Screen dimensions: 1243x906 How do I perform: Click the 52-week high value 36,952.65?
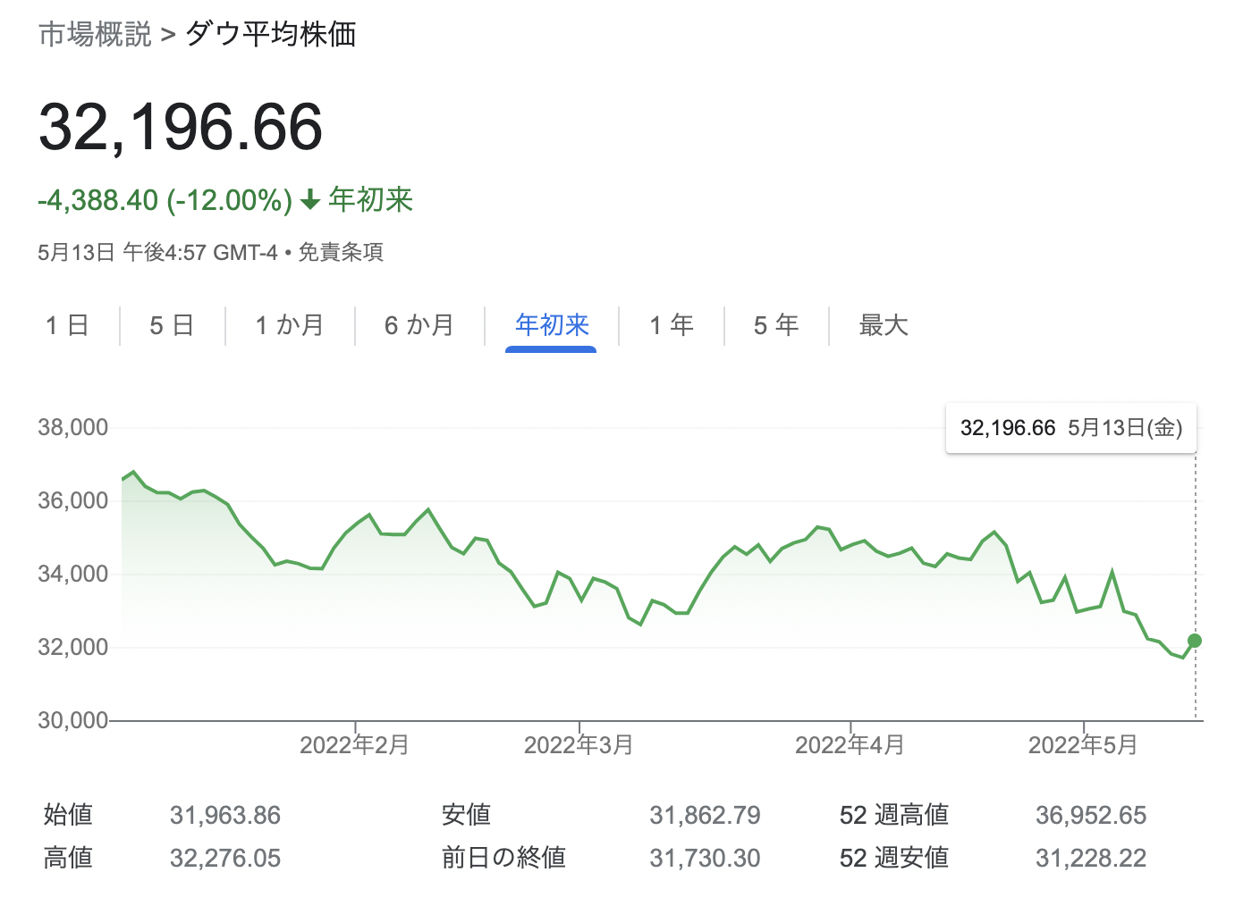coord(1091,815)
